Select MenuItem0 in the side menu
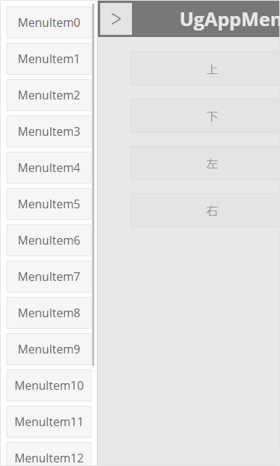Image resolution: width=280 pixels, height=466 pixels. 49,23
